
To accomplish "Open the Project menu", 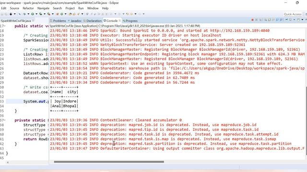I will (70, 8).
